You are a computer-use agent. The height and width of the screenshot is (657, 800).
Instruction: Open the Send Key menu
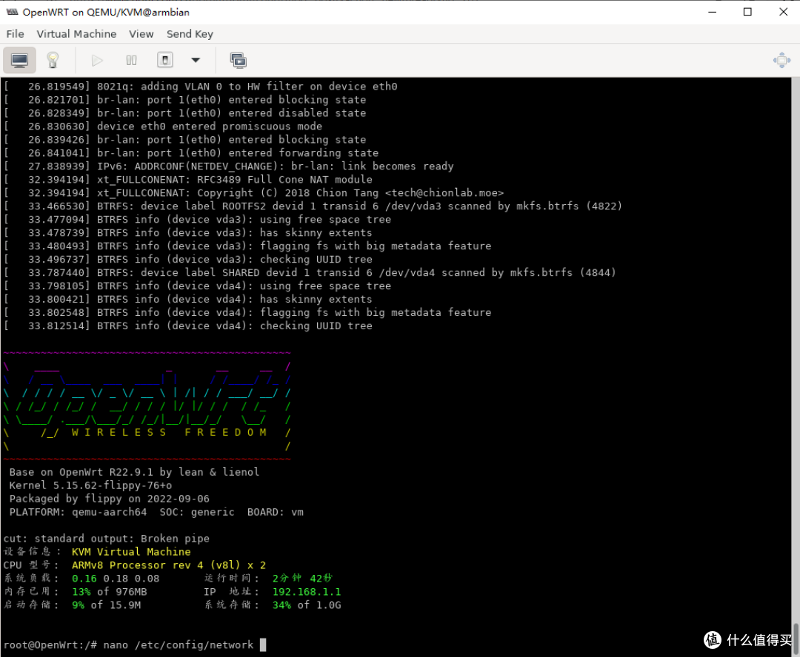click(190, 34)
